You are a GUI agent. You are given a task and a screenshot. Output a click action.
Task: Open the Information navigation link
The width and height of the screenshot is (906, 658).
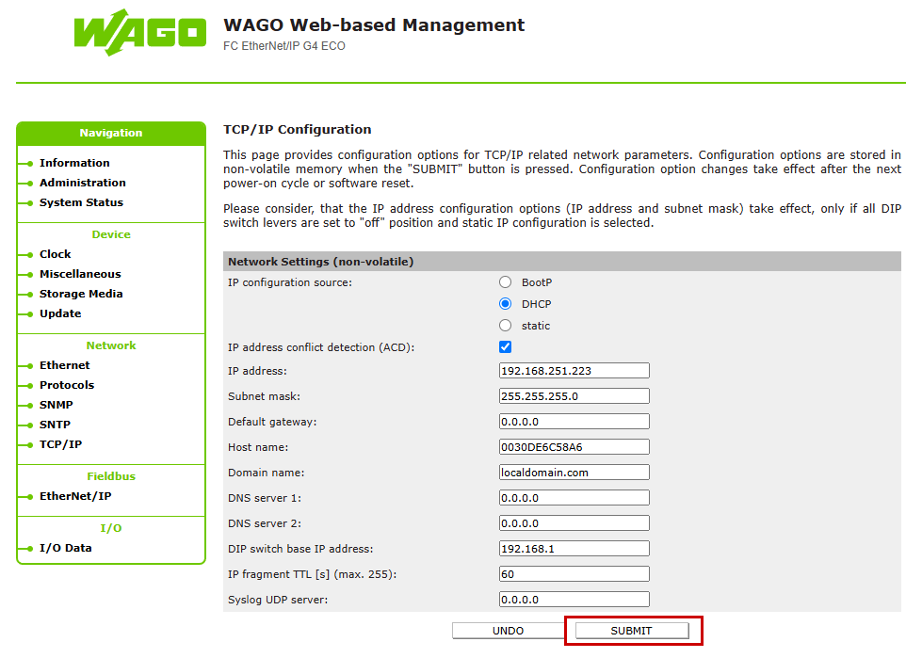pyautogui.click(x=74, y=163)
